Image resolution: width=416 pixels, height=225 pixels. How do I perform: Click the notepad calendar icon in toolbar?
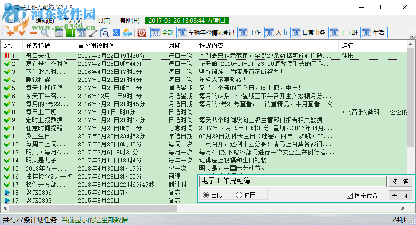(58, 33)
